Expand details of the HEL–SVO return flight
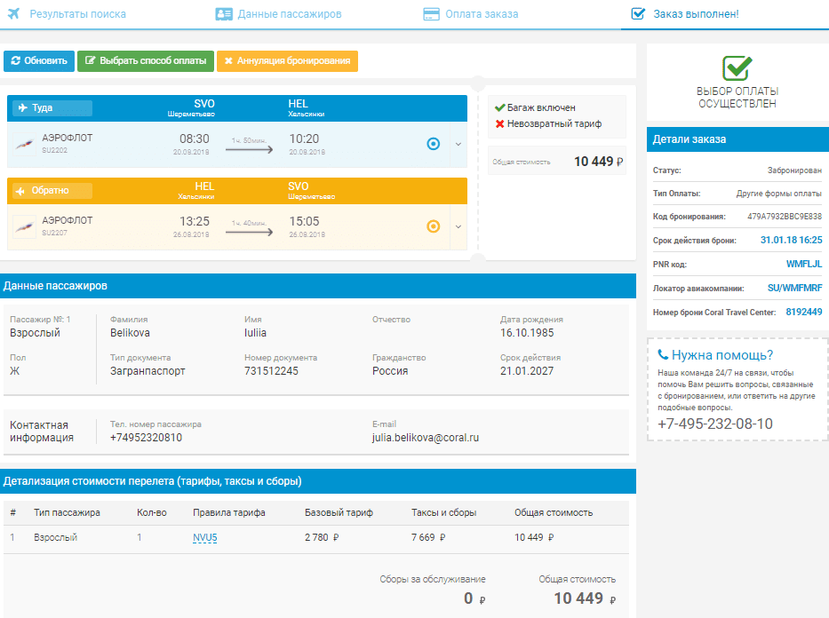829x618 pixels. coord(458,226)
